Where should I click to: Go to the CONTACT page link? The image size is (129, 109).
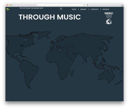tap(94, 9)
